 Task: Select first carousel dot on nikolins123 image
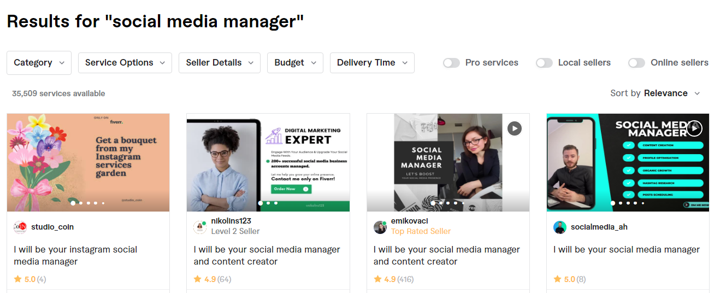[261, 203]
